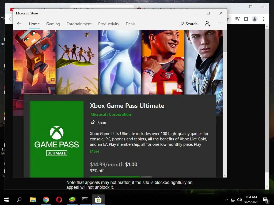The width and height of the screenshot is (274, 205).
Task: Open the Store three-dots menu
Action: pos(220,23)
